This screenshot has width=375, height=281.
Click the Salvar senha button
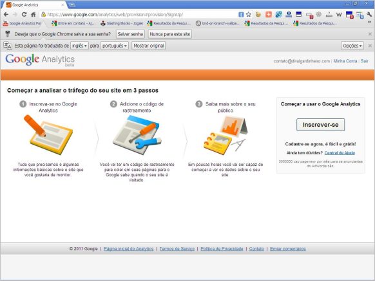point(130,34)
